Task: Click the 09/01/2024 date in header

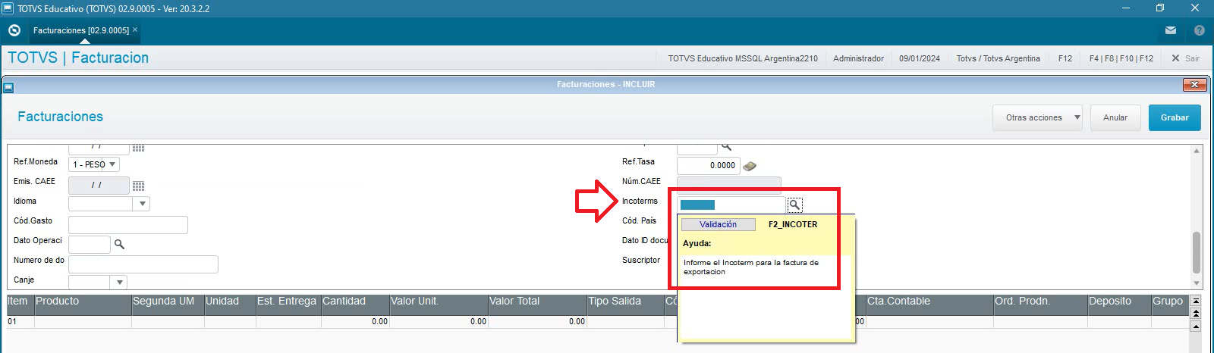Action: [920, 58]
